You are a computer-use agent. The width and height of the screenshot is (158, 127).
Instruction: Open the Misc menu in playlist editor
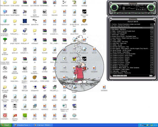(x=125, y=76)
